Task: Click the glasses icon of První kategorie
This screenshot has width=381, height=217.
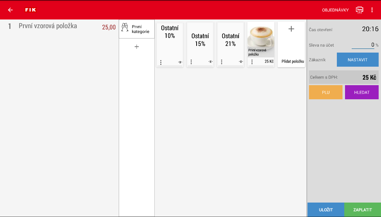Action: (x=125, y=27)
